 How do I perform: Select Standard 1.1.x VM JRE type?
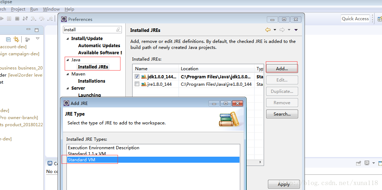(x=153, y=154)
